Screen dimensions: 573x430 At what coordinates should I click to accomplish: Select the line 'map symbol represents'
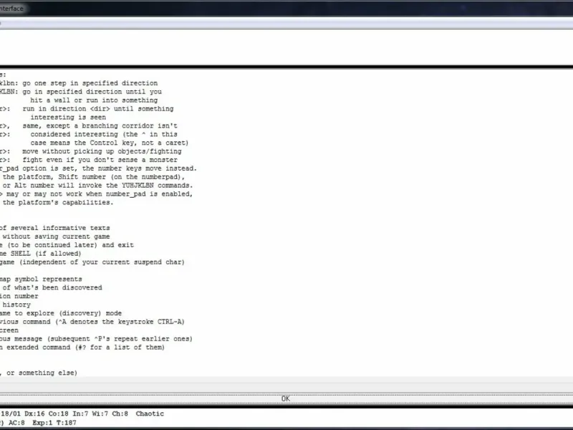pos(41,279)
